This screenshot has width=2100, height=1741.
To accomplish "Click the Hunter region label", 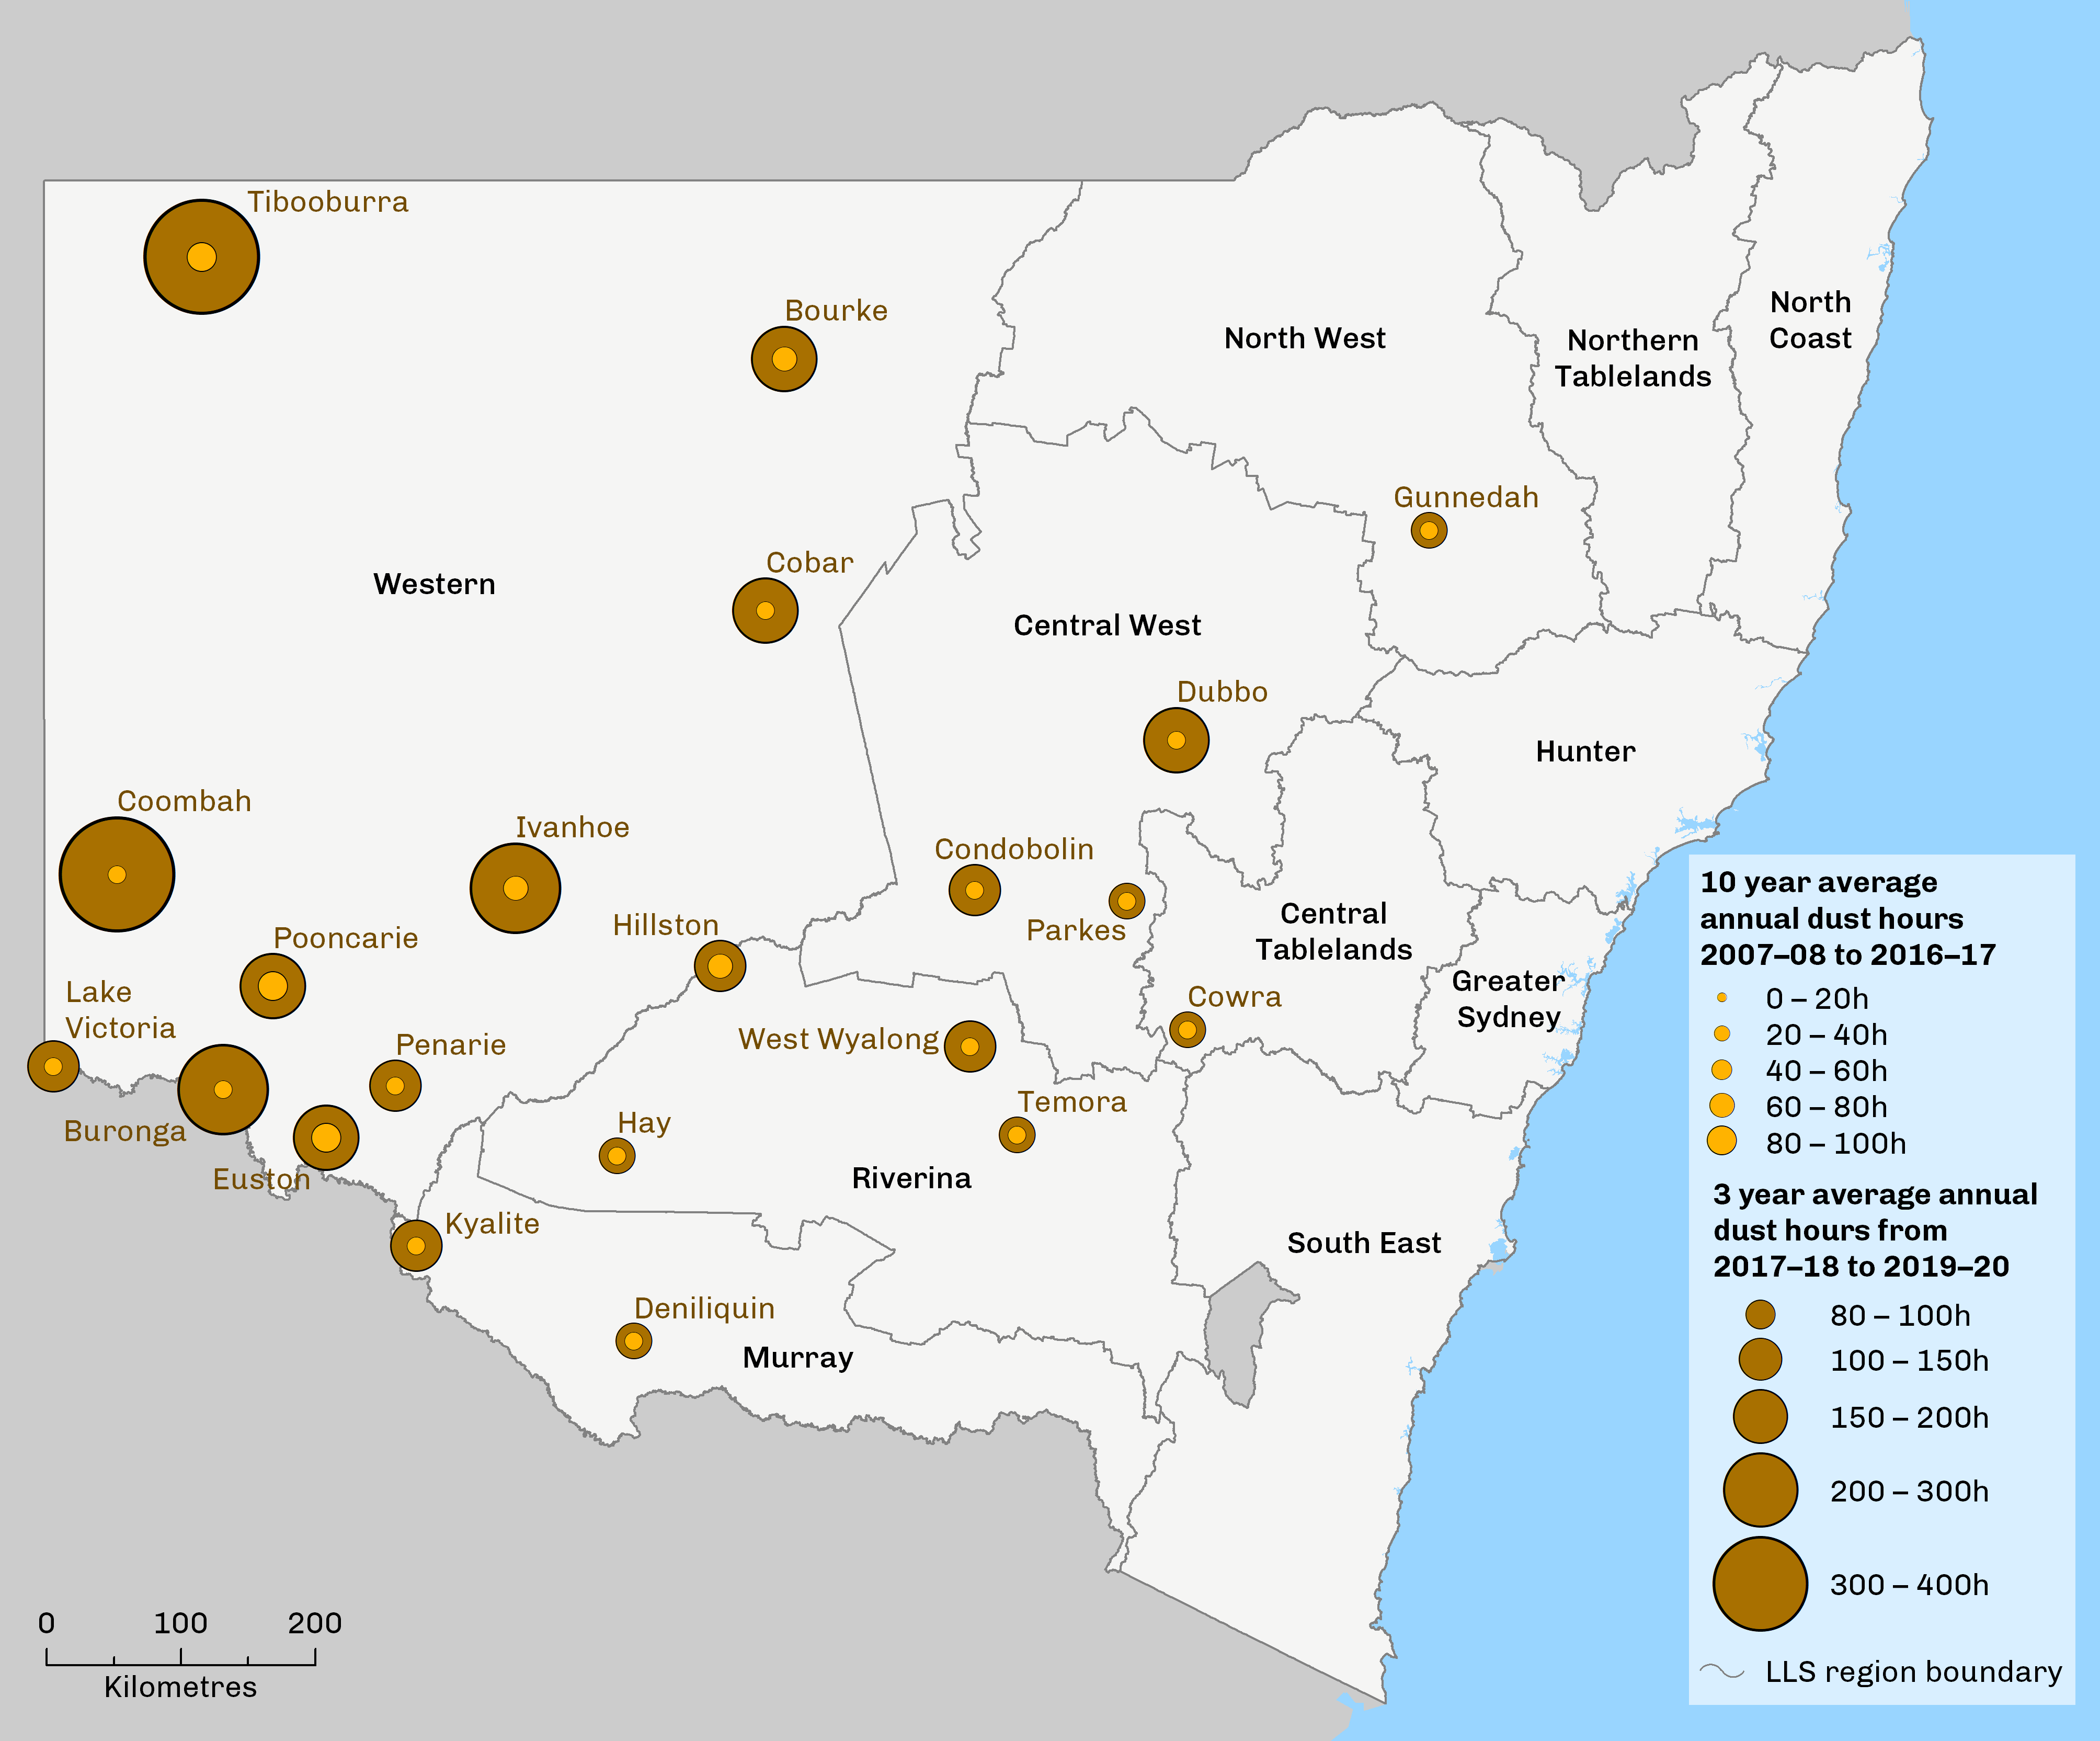I will click(1585, 751).
